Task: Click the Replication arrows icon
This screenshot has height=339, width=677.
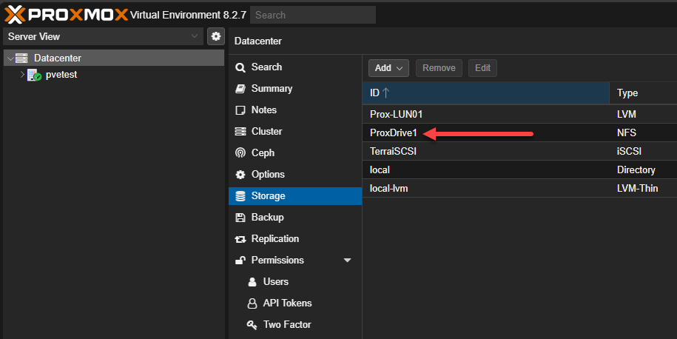Action: [240, 239]
